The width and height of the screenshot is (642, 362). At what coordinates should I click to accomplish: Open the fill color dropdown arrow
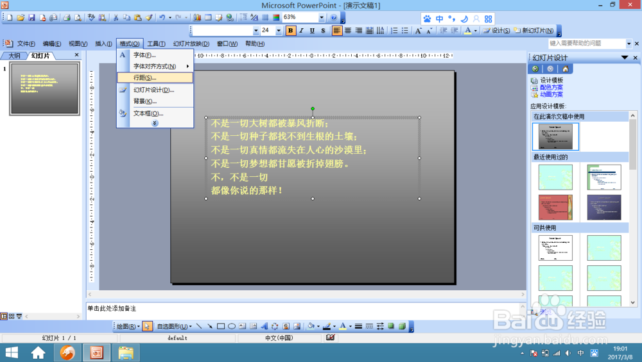(x=318, y=326)
